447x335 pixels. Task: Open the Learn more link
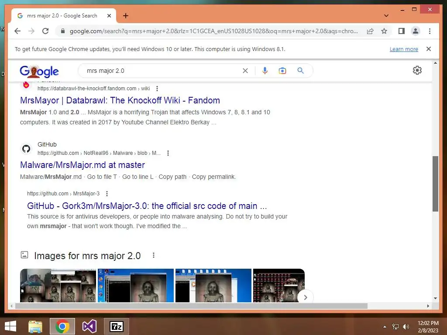[404, 49]
